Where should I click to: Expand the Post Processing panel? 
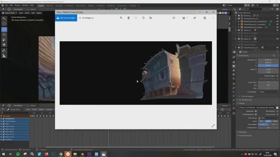point(245,136)
